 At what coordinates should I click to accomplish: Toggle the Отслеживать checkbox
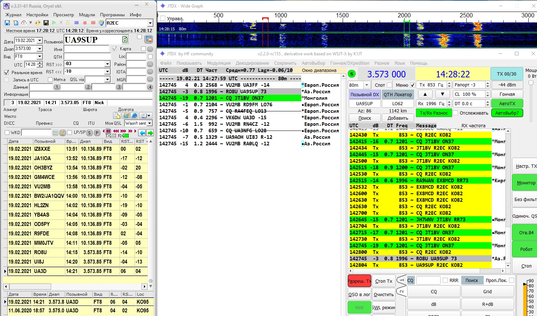pyautogui.click(x=455, y=113)
